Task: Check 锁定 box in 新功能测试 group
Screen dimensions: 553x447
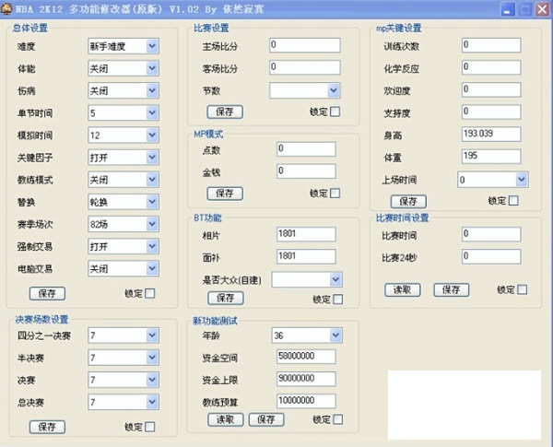Action: (x=338, y=419)
